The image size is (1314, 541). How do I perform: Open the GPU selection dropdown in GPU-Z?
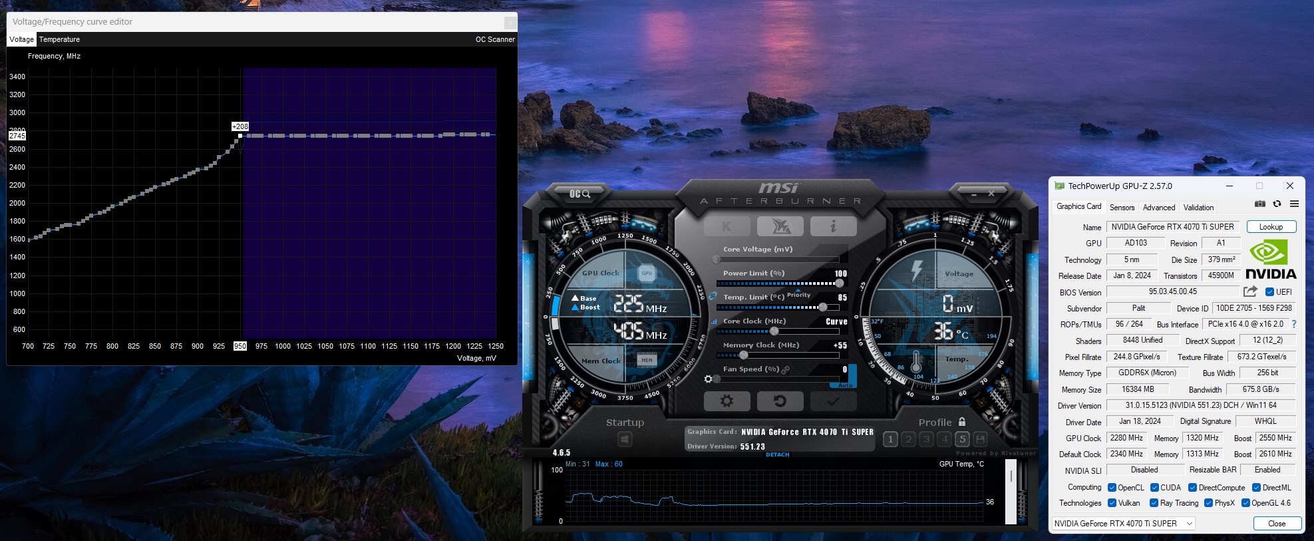click(1123, 524)
